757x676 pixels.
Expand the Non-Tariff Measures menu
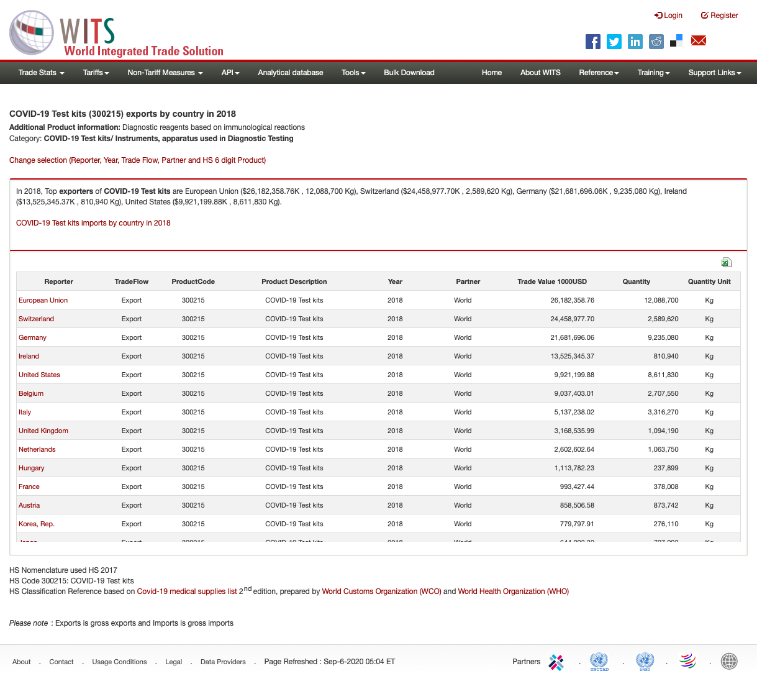[x=165, y=73]
